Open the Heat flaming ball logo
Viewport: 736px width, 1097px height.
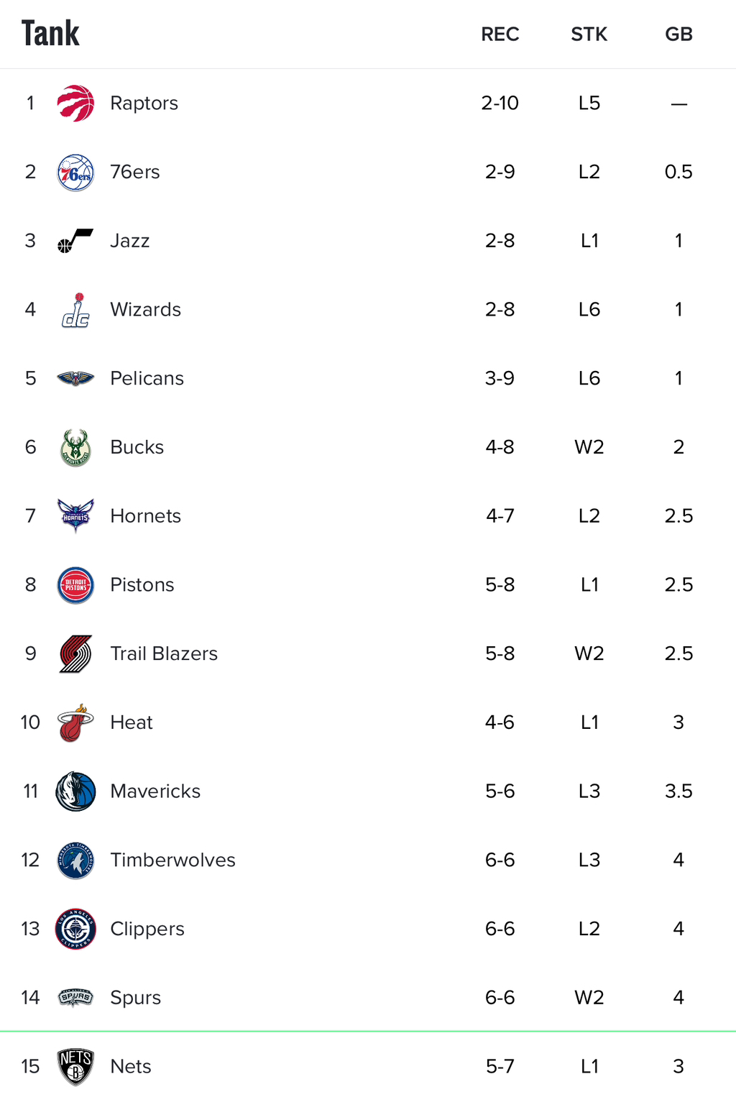[x=75, y=722]
